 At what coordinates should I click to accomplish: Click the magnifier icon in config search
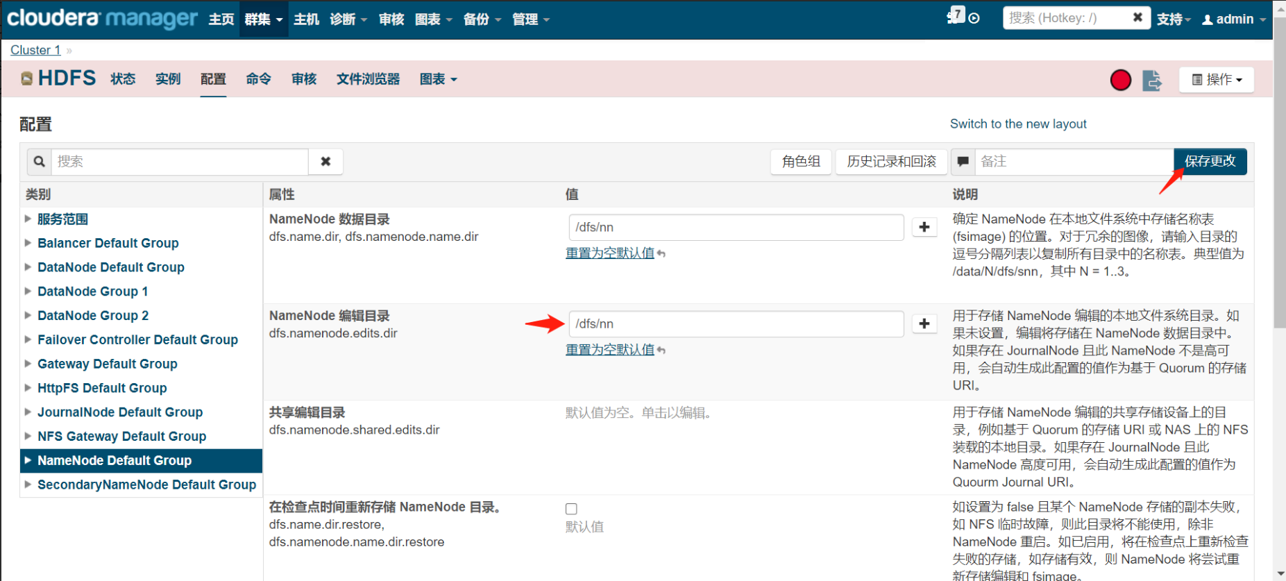(x=40, y=162)
